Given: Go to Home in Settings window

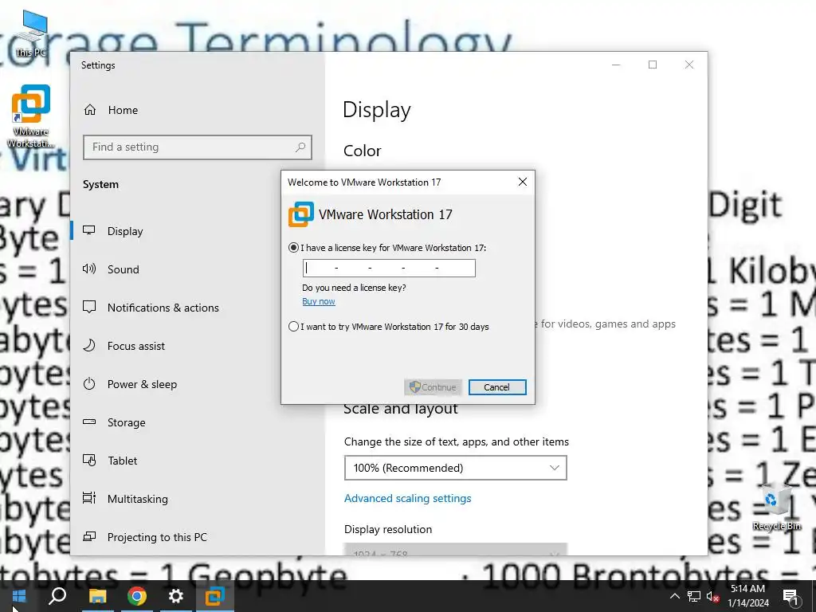Looking at the screenshot, I should pyautogui.click(x=123, y=110).
